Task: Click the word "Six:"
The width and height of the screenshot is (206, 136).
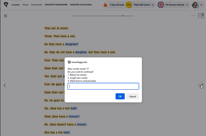Action: (x=47, y=109)
